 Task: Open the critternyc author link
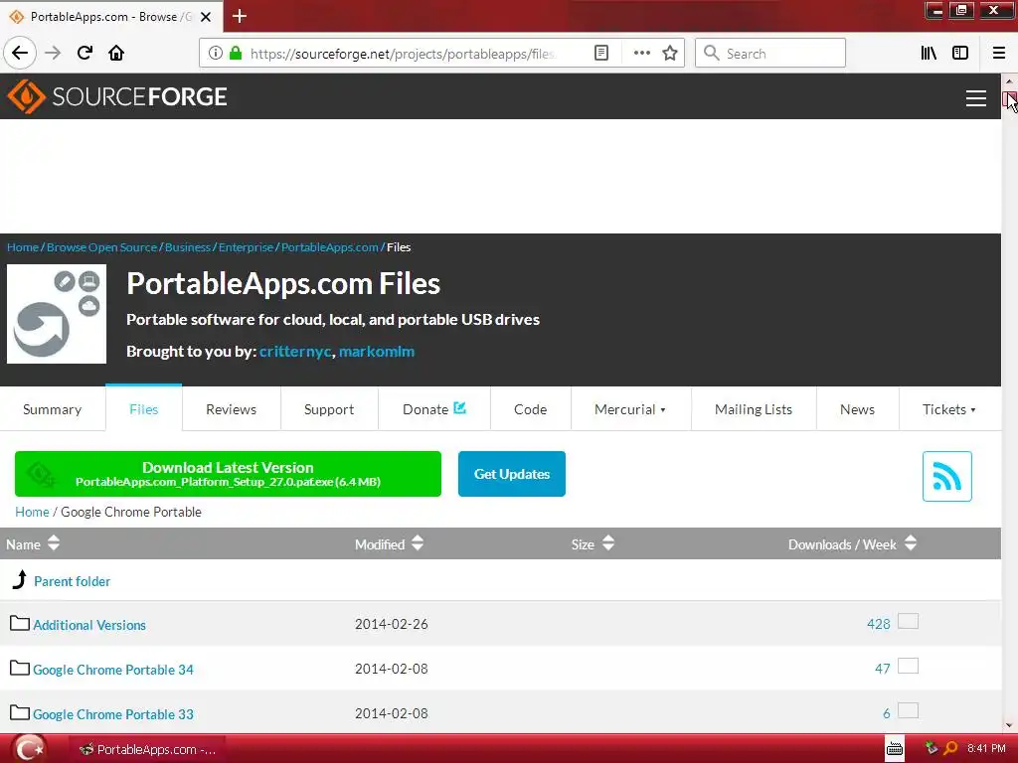295,352
